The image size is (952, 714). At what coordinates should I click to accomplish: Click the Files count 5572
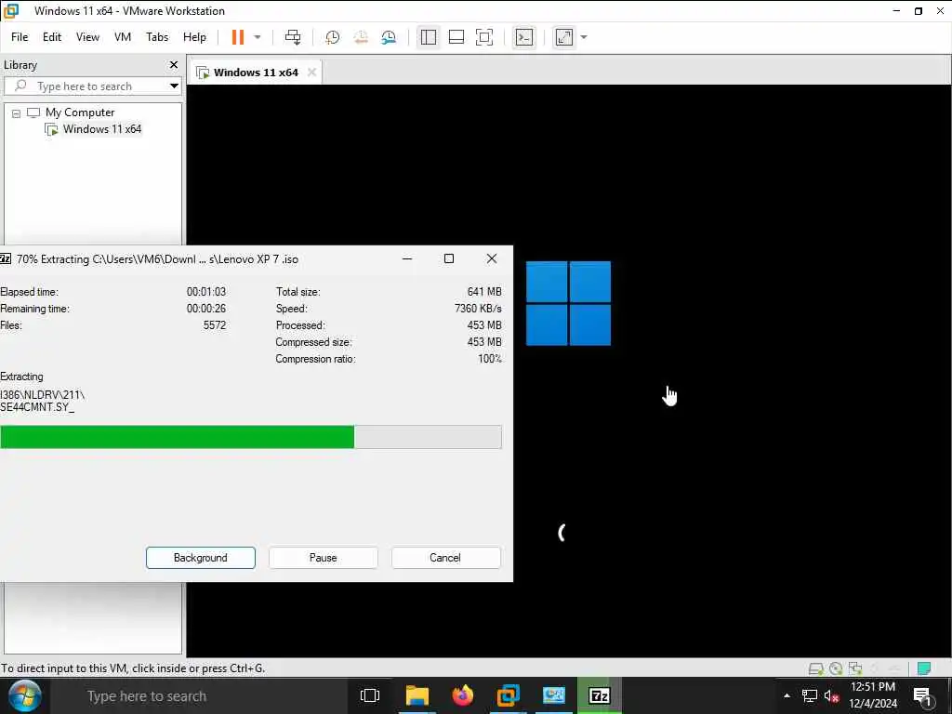(215, 325)
